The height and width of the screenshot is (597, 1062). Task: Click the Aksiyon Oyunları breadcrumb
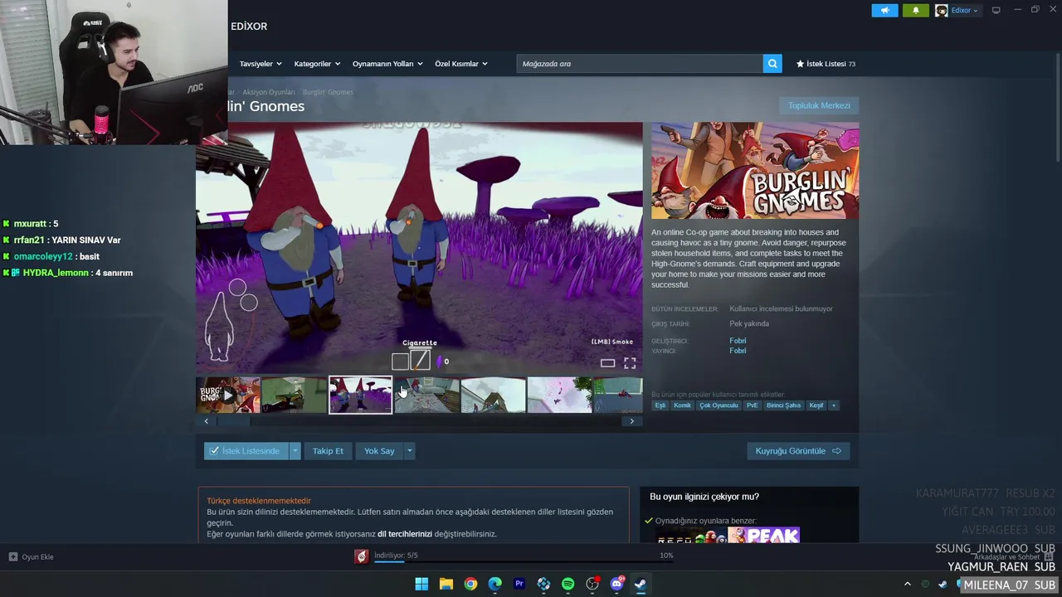268,92
